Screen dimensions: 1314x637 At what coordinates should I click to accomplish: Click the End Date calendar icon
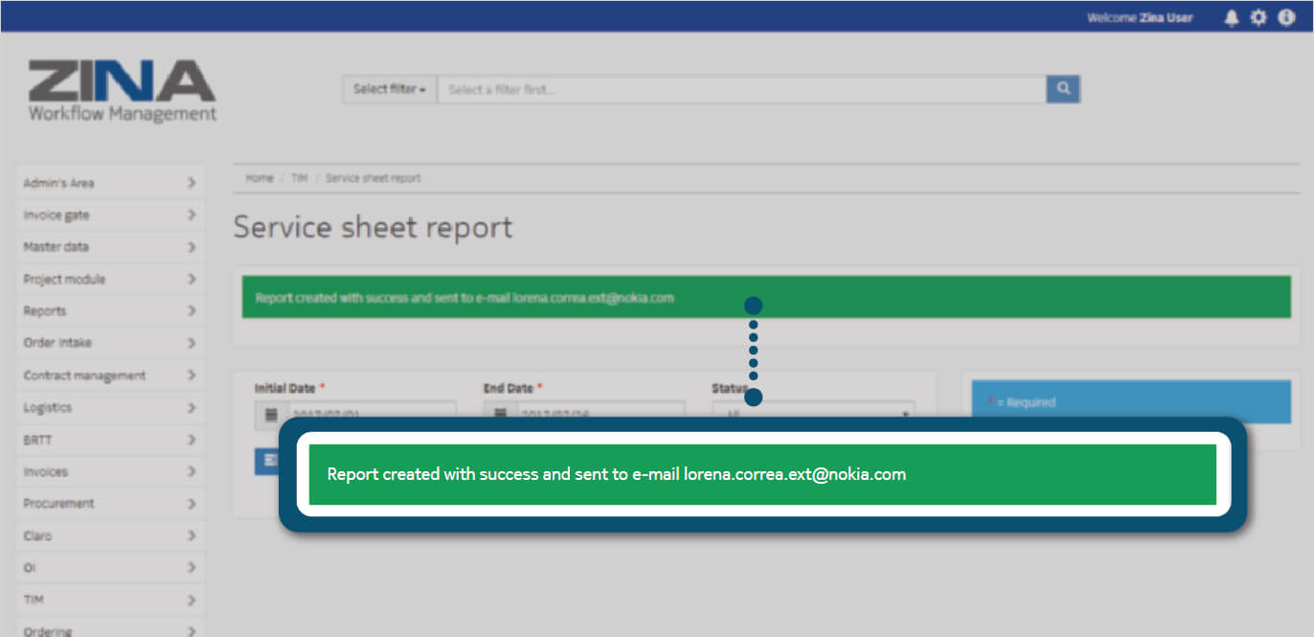point(499,412)
